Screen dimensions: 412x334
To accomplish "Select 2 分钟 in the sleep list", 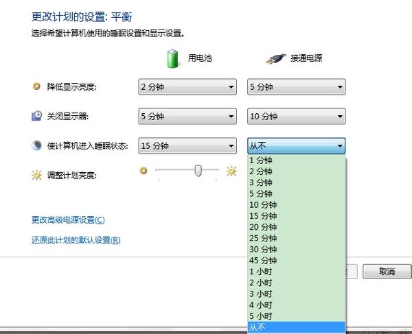I will [x=297, y=171].
